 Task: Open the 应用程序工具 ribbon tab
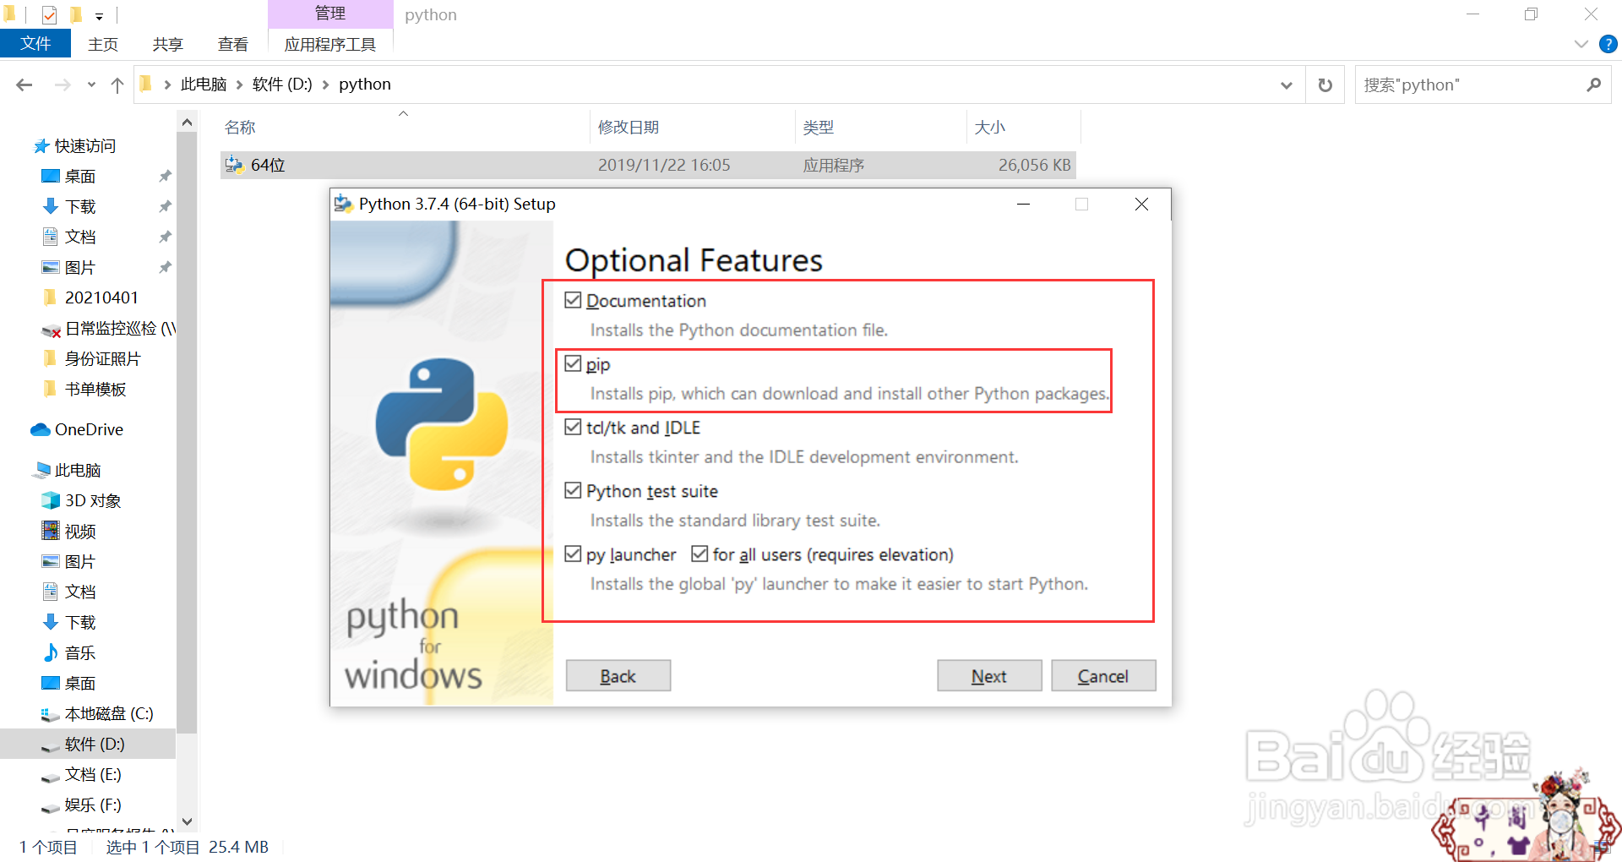tap(330, 44)
